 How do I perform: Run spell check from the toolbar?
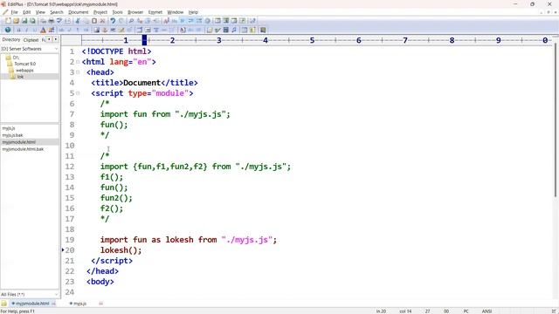point(59,21)
